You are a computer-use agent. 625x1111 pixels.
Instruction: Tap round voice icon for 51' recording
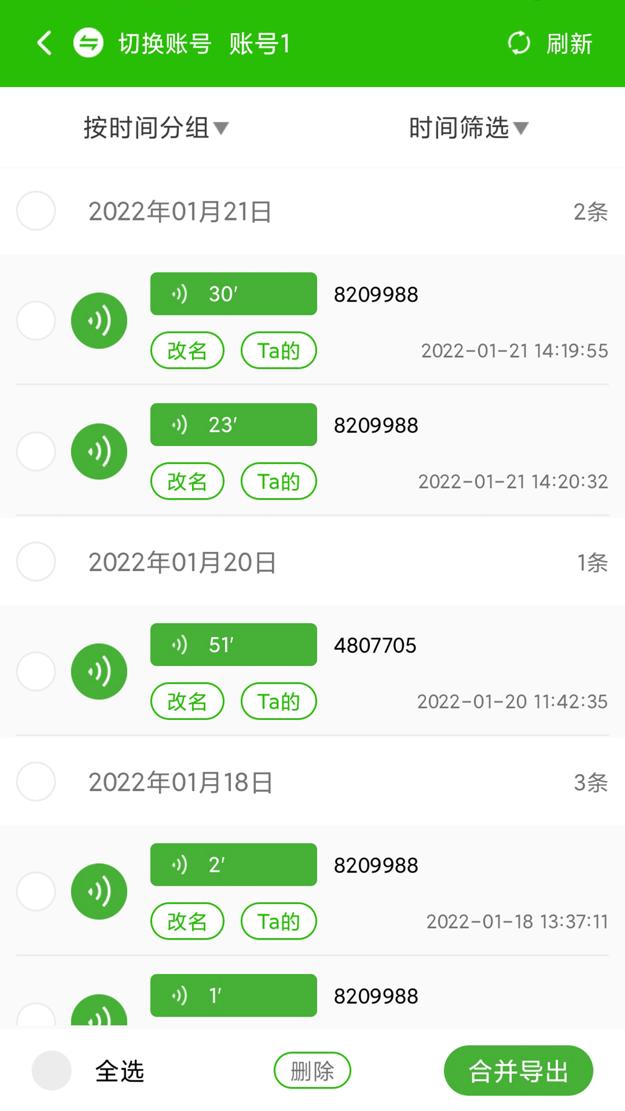click(x=99, y=671)
